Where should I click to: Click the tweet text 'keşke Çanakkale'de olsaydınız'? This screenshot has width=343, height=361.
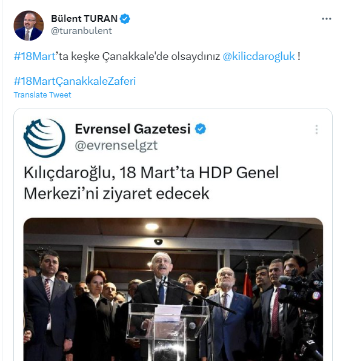(x=145, y=56)
